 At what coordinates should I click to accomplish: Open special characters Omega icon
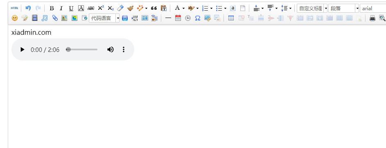198,18
